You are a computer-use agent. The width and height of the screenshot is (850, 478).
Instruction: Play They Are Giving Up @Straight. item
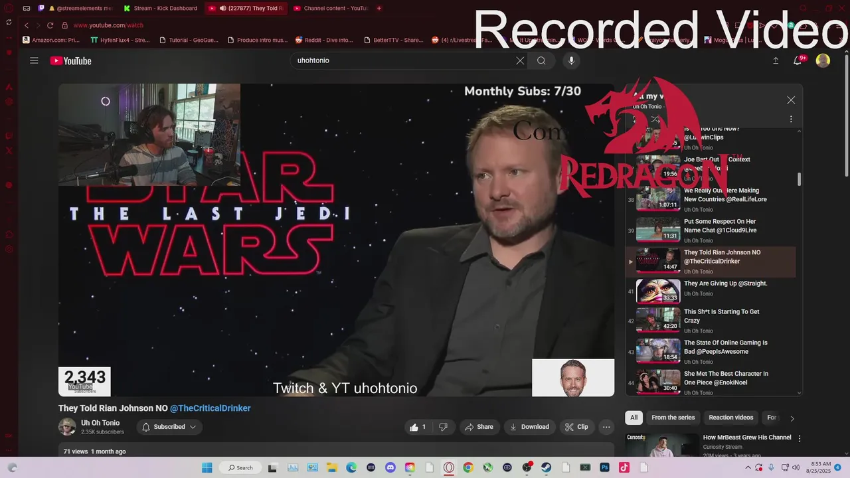[x=711, y=292]
